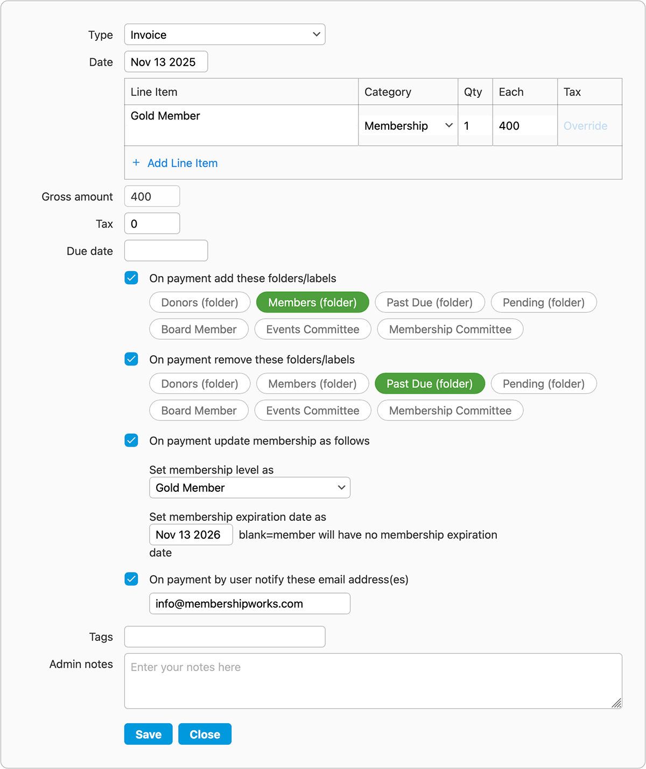Open the Gold Member membership level dropdown
This screenshot has height=769, width=646.
pyautogui.click(x=249, y=488)
